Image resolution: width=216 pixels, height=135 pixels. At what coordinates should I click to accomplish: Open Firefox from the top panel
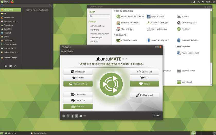tap(12, 2)
